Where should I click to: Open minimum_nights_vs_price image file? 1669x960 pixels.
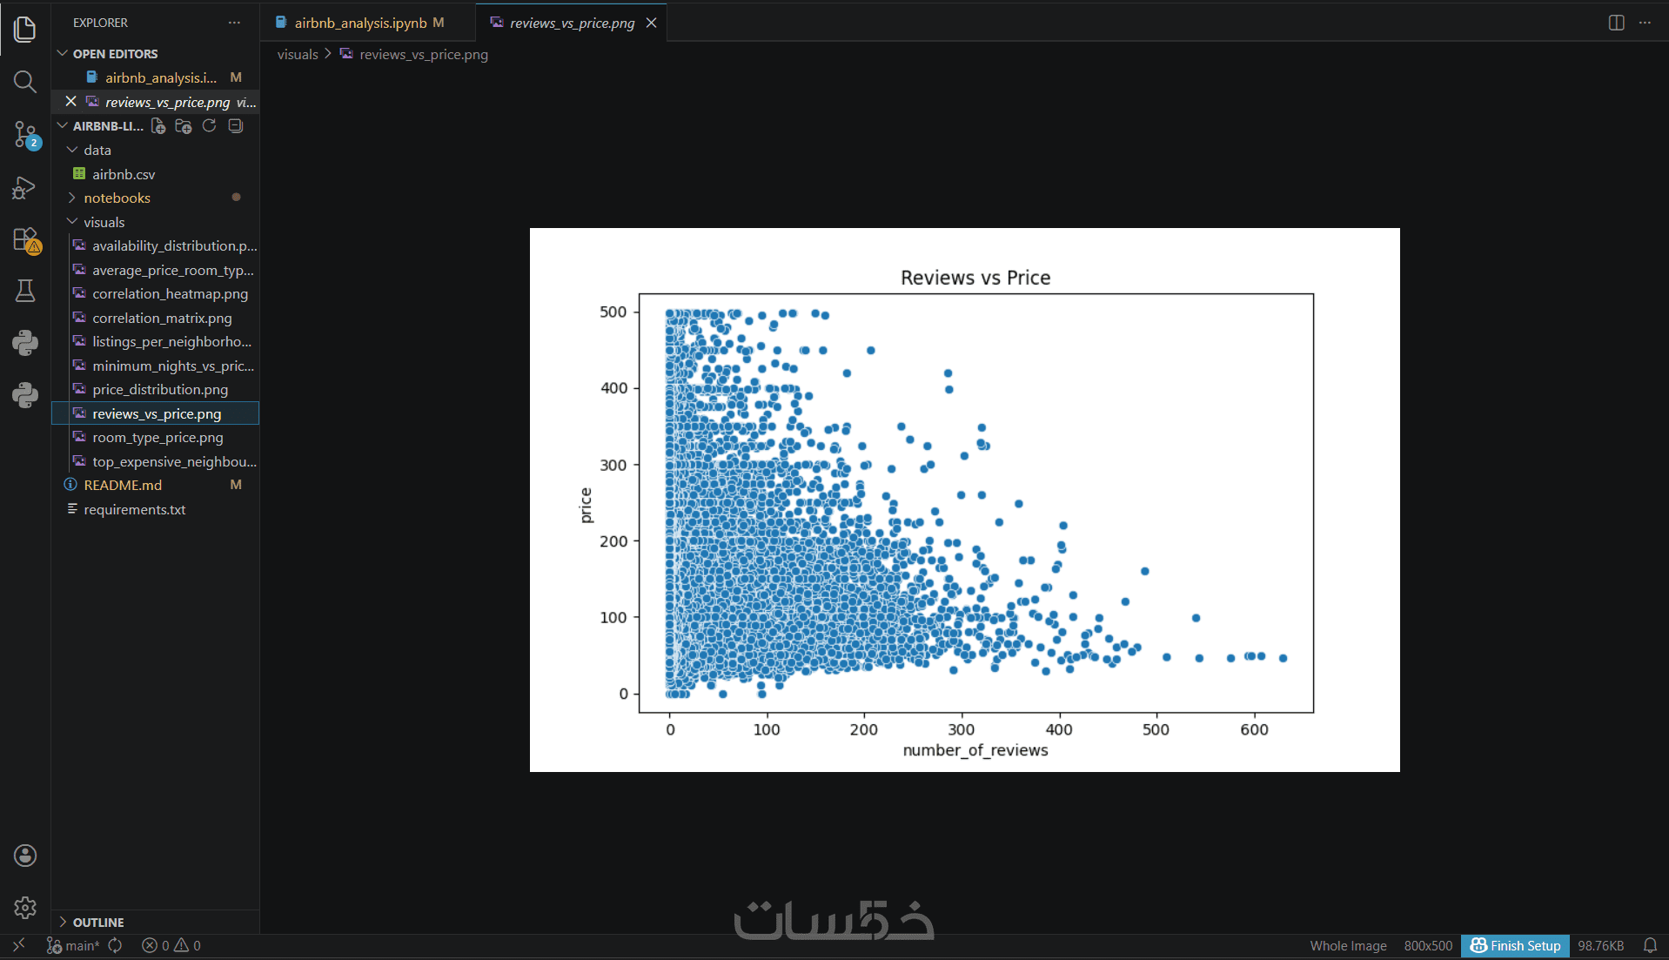(155, 366)
